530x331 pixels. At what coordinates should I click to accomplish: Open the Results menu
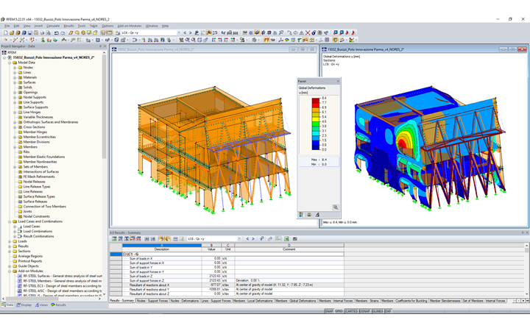pyautogui.click(x=68, y=26)
